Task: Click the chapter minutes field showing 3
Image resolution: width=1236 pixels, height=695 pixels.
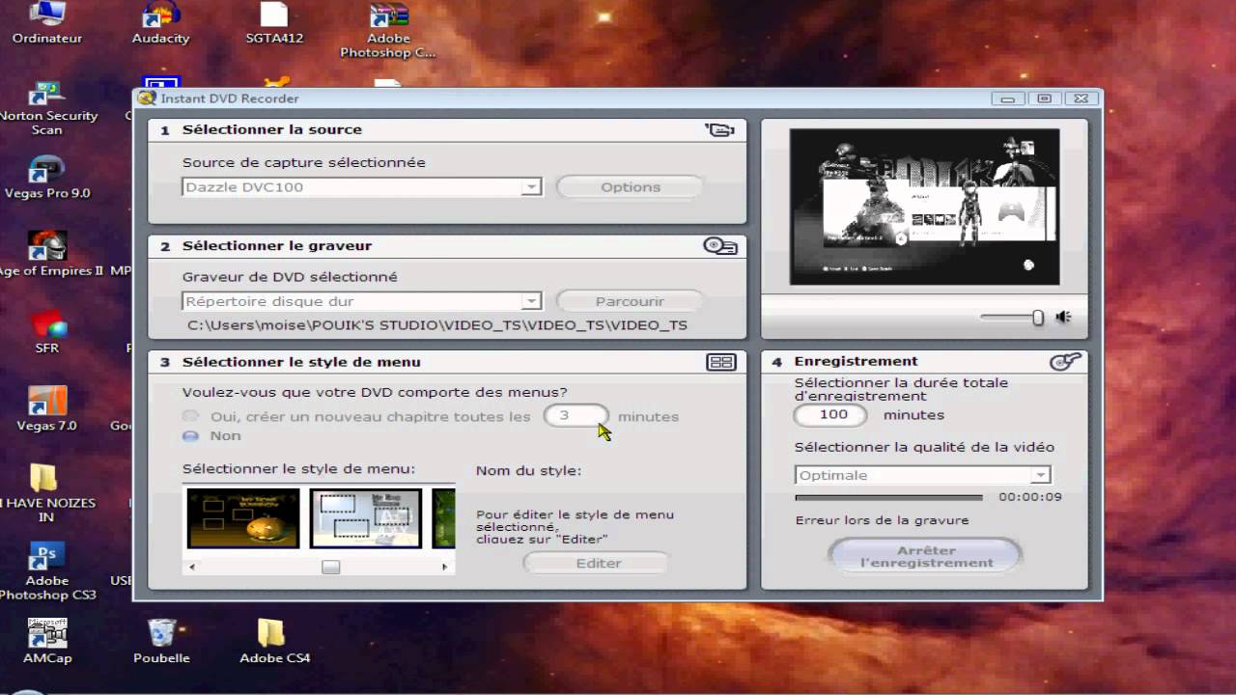Action: (x=576, y=415)
